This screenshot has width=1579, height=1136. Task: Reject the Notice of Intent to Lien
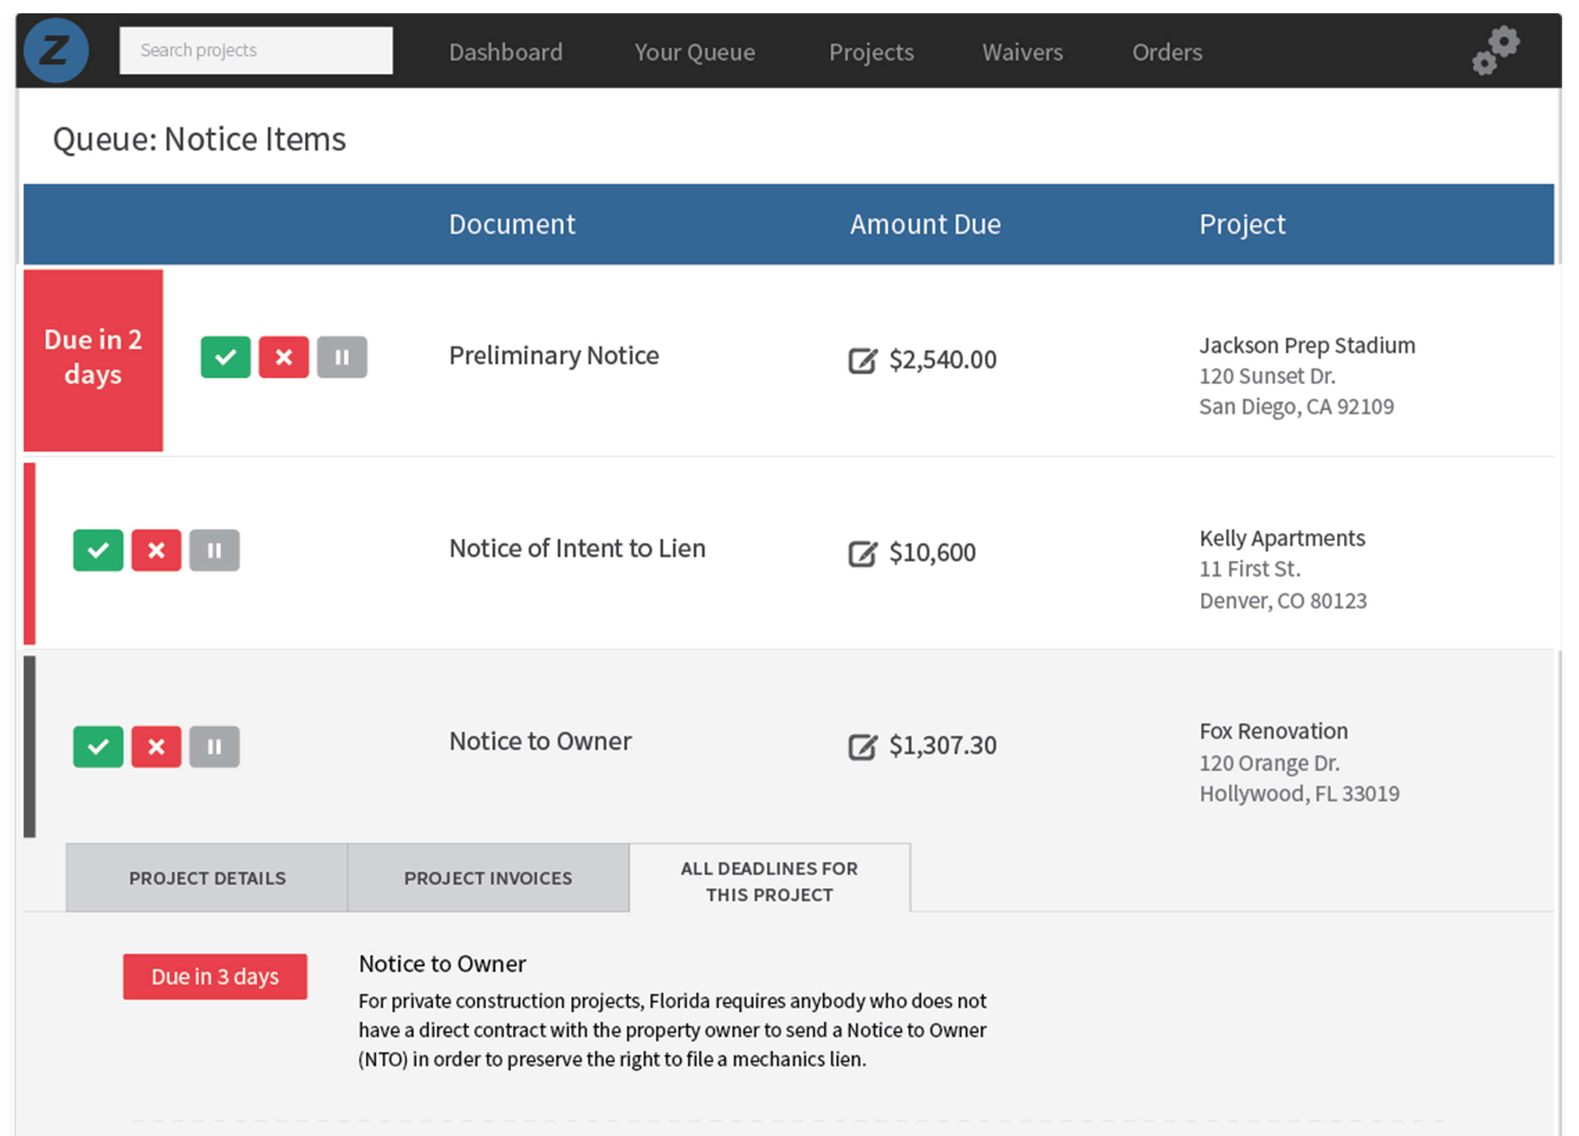(x=156, y=550)
